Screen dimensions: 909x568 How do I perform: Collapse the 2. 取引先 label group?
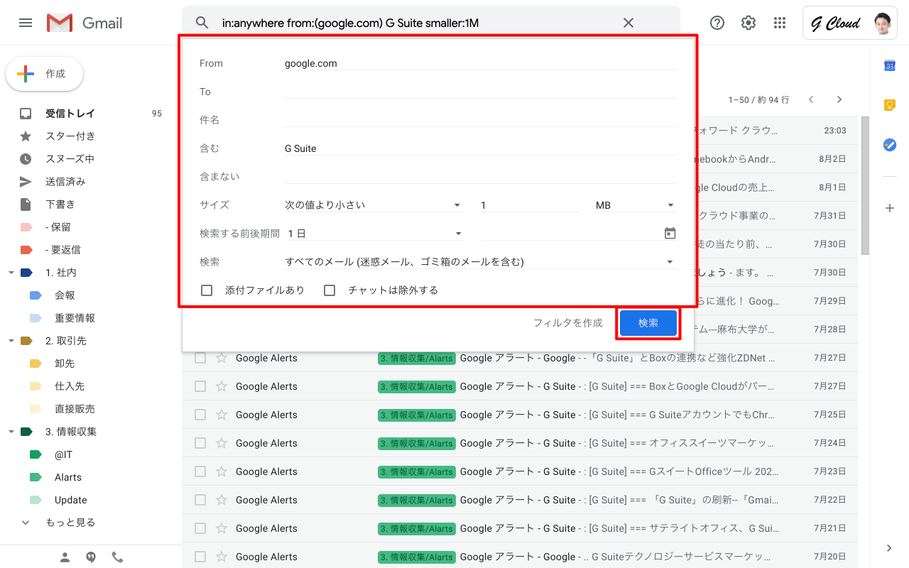(11, 341)
